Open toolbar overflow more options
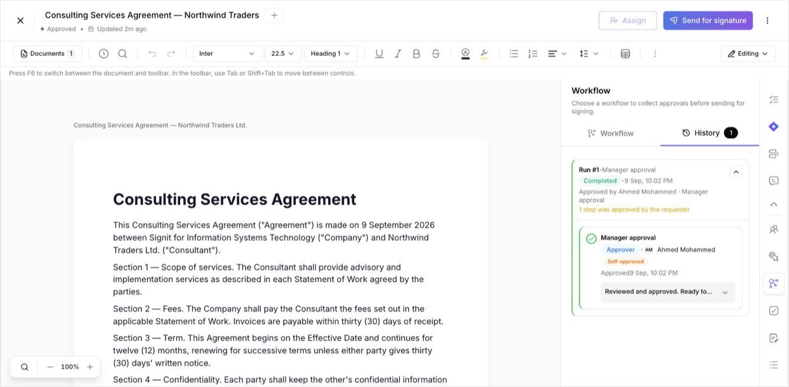This screenshot has height=387, width=789. 655,54
